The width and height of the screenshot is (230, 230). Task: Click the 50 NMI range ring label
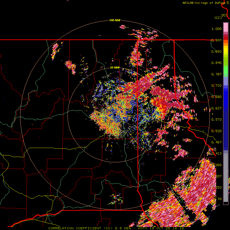click(x=115, y=68)
